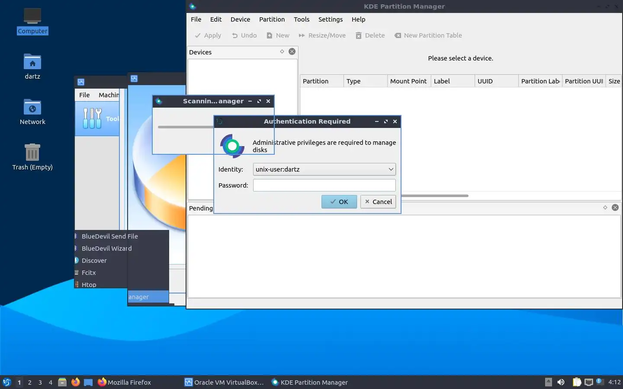
Task: Open the Help menu
Action: click(x=358, y=19)
